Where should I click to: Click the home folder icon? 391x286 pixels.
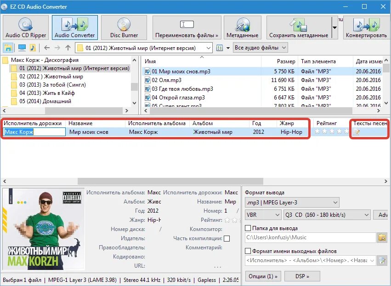click(x=8, y=48)
